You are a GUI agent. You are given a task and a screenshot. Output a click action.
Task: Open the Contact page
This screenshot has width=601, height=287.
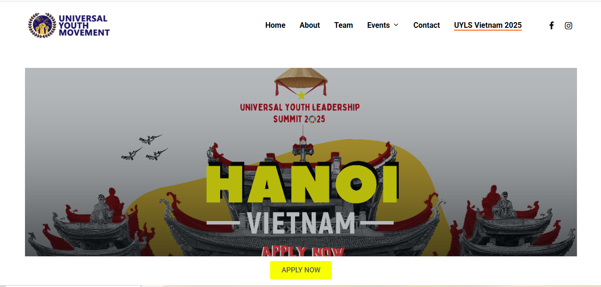[427, 25]
